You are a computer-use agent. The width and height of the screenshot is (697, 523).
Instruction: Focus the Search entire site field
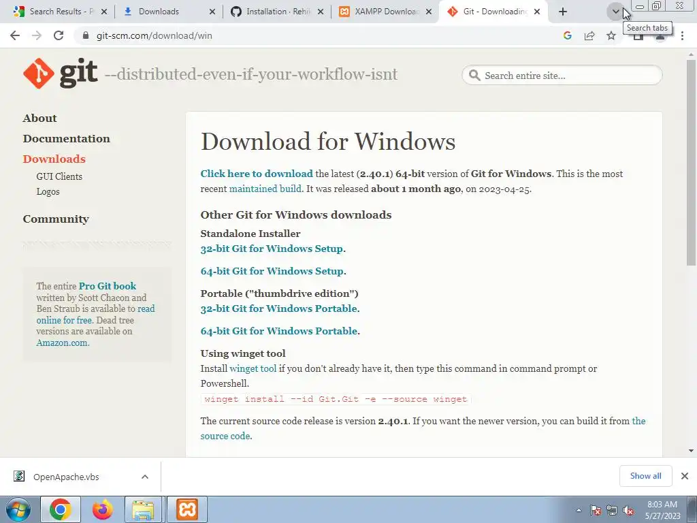[562, 75]
